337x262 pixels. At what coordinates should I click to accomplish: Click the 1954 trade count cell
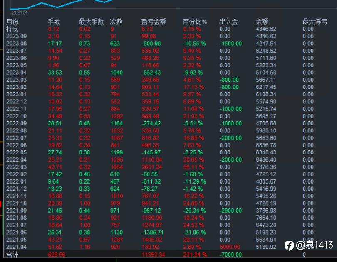coord(117,167)
